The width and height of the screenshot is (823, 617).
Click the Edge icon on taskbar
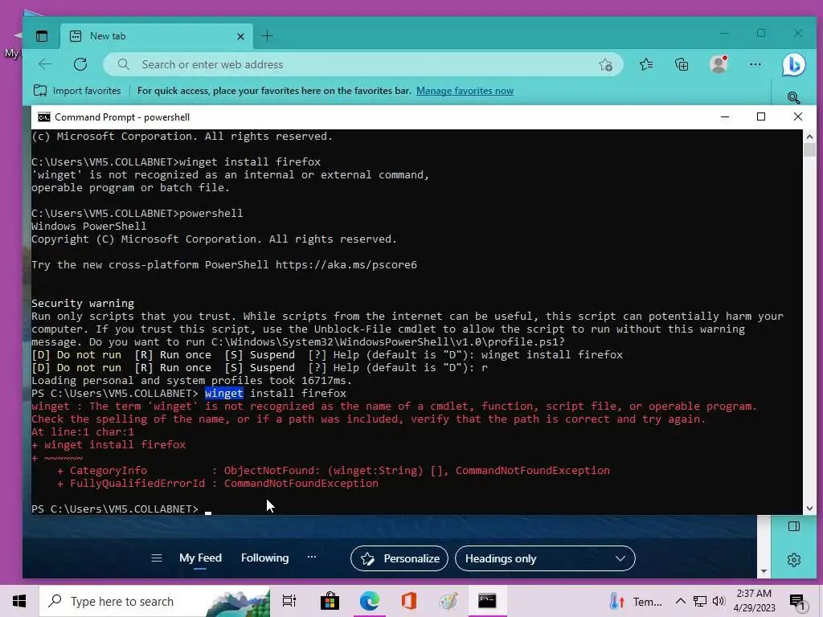pyautogui.click(x=370, y=601)
